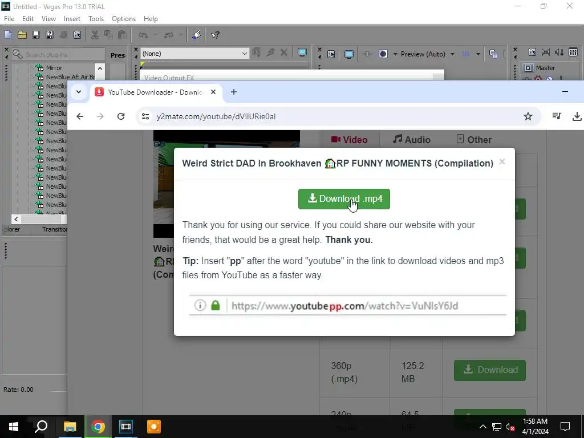Download the 360p mp4 version

pos(490,370)
